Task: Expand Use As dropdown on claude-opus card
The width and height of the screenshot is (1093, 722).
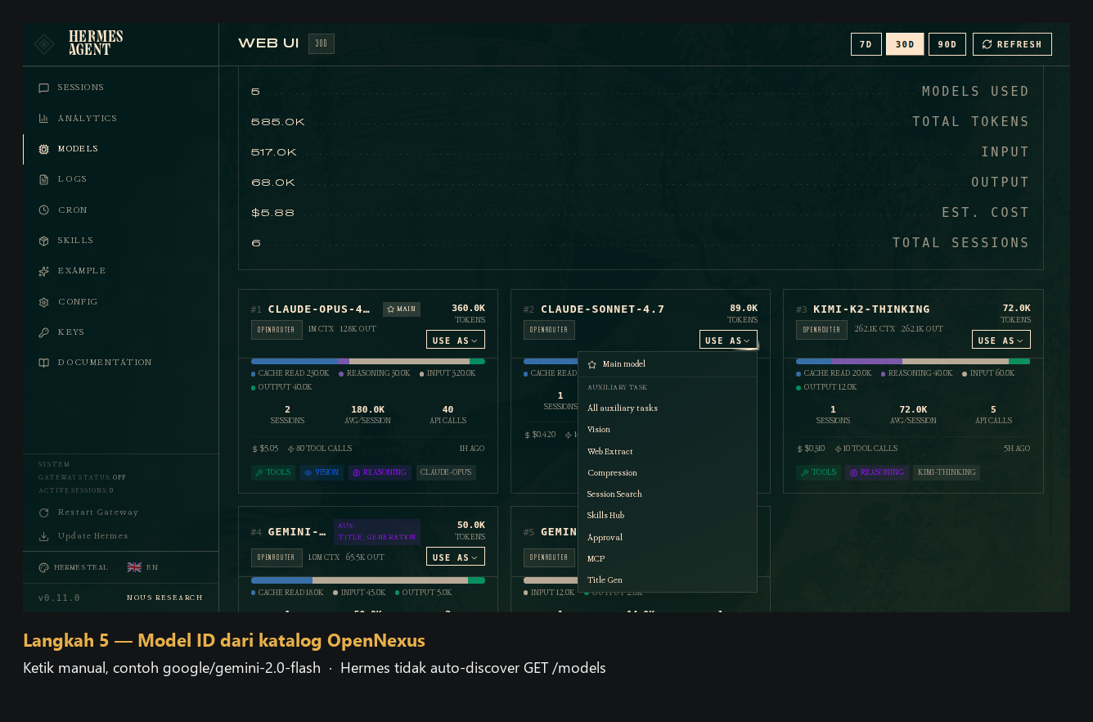Action: click(456, 340)
